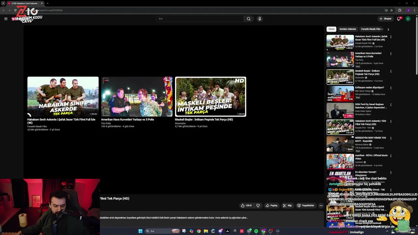418x235 pixels.
Task: Open Copilot from the taskbar
Action: pyautogui.click(x=191, y=231)
